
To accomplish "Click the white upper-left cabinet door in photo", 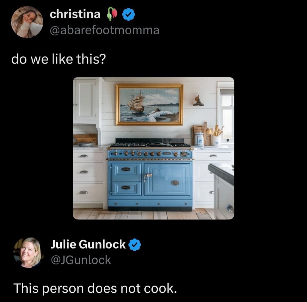I will [86, 100].
